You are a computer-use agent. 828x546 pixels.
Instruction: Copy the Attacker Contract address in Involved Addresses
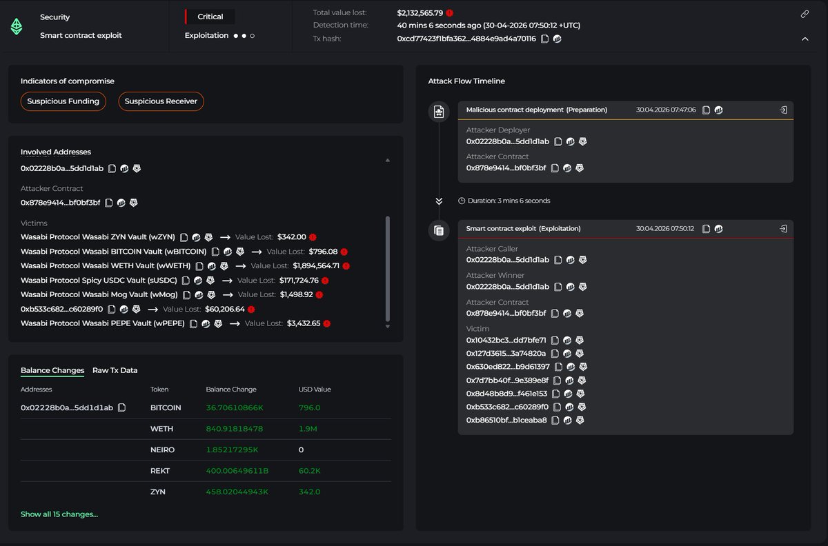(x=109, y=203)
